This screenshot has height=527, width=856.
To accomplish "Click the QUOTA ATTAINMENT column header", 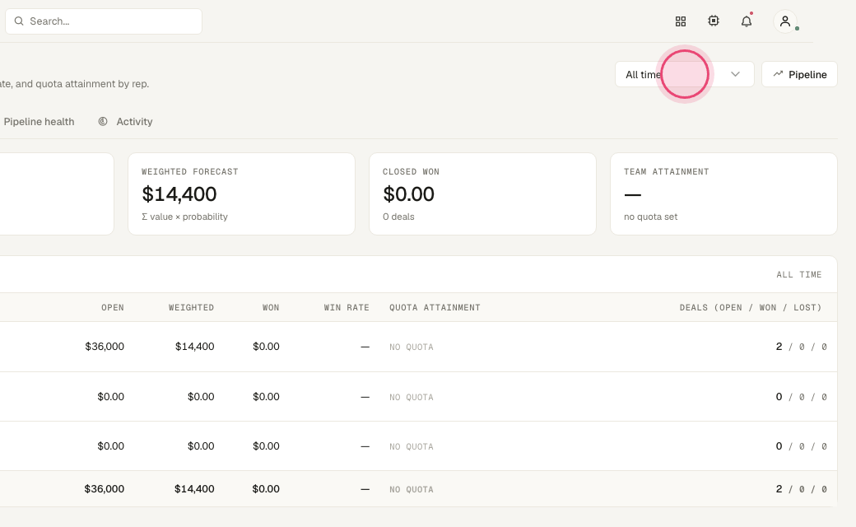I will pos(435,307).
